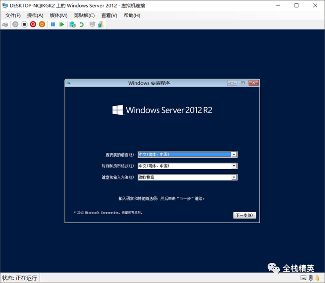Click the 状态: 正在运行 status text
This screenshot has height=283, width=325.
20,278
